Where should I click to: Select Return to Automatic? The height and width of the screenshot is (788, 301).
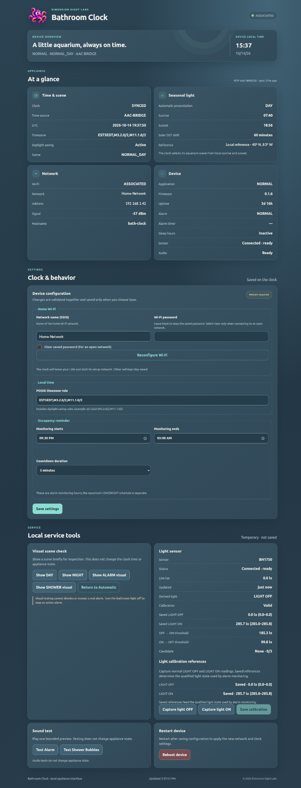(99, 587)
